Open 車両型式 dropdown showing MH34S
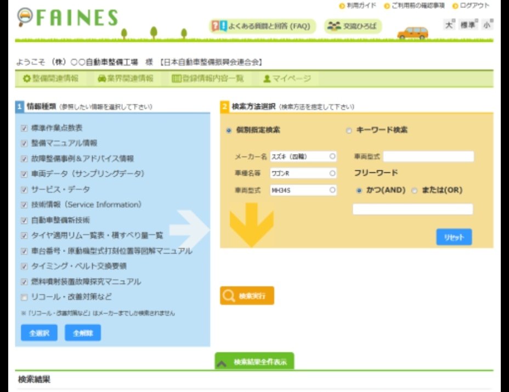 coord(303,190)
